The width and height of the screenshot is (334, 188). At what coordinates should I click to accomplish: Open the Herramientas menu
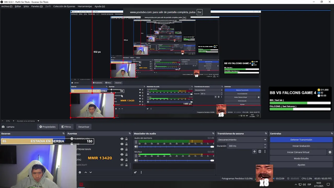85,6
